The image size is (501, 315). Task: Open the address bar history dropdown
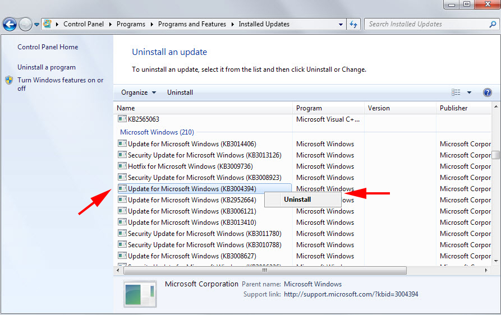coord(341,24)
